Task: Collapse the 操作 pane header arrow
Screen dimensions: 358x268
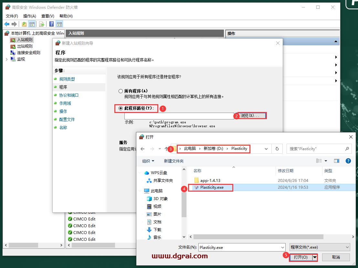Action: (336, 41)
